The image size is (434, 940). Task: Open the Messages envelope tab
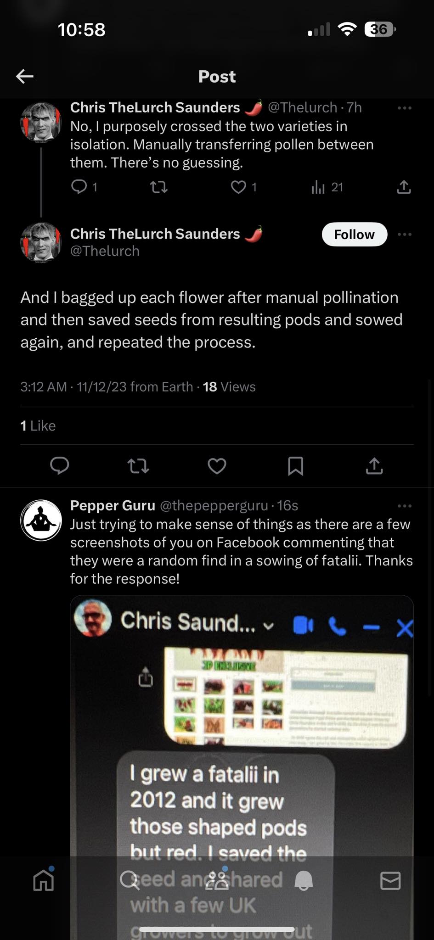point(390,880)
